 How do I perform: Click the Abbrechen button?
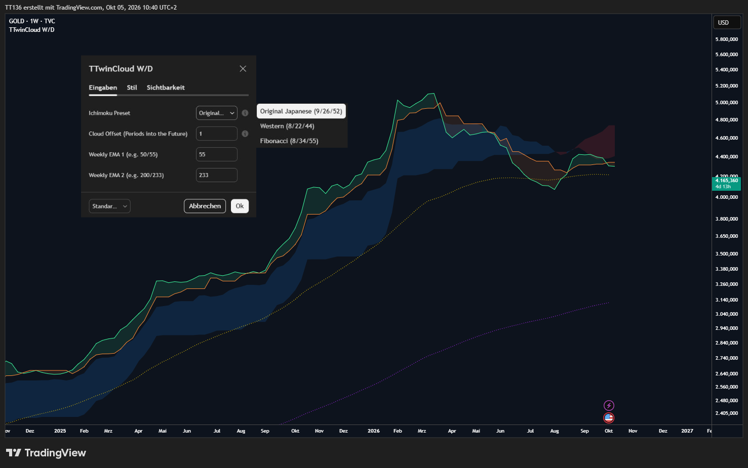(205, 206)
